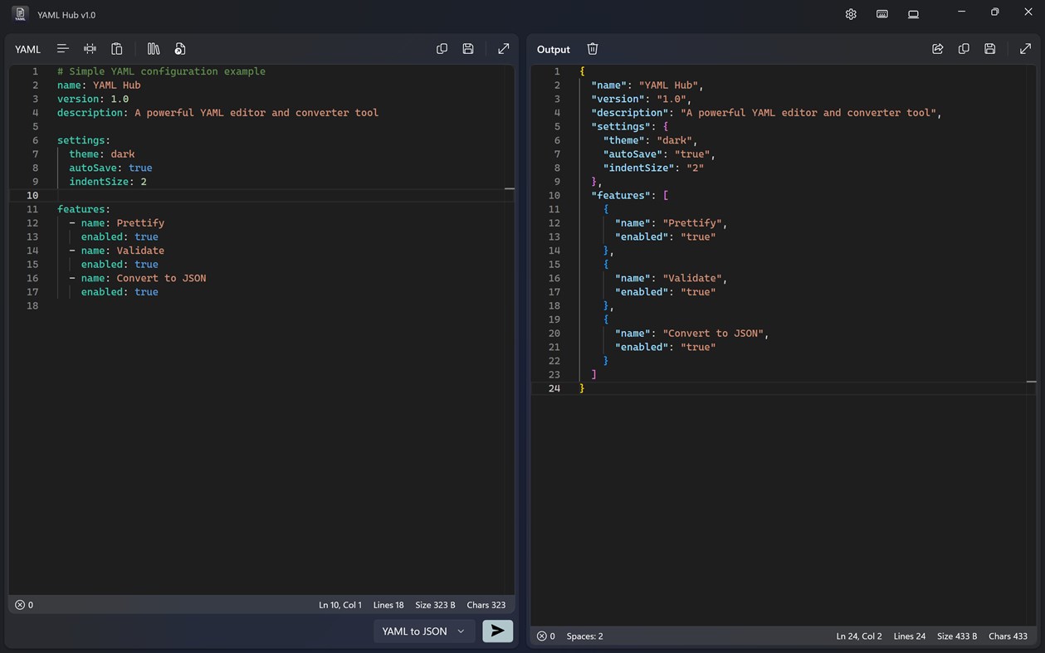1045x653 pixels.
Task: Click line number 18 in YAML gutter
Action: coord(32,305)
